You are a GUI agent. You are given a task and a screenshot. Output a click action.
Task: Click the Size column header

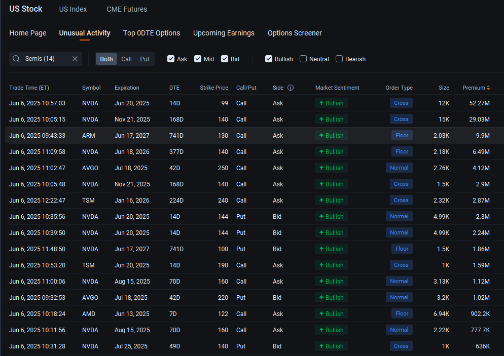[x=444, y=88]
